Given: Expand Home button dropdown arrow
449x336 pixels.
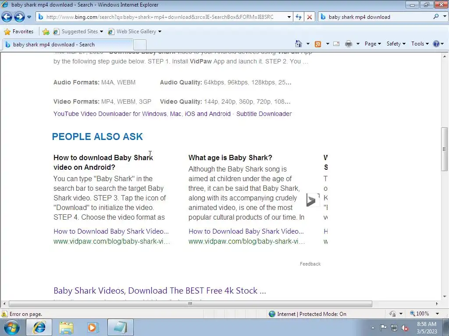Looking at the screenshot, I should coord(308,44).
